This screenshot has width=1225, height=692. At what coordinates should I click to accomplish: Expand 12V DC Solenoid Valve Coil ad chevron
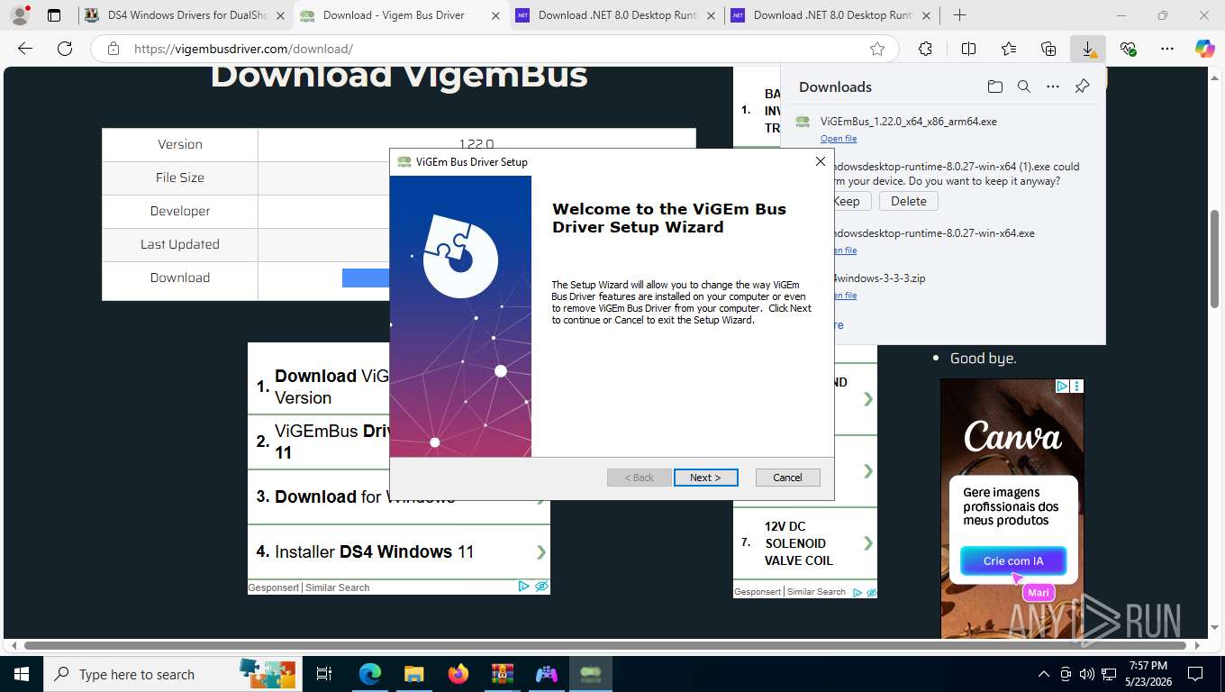point(868,543)
